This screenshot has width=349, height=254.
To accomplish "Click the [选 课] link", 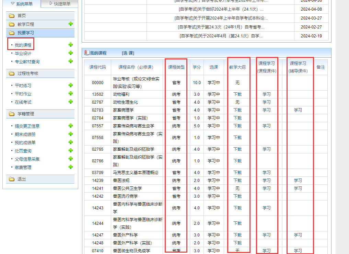I will point(128,53).
